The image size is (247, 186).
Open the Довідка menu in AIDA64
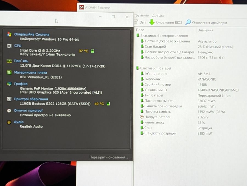pyautogui.click(x=158, y=15)
